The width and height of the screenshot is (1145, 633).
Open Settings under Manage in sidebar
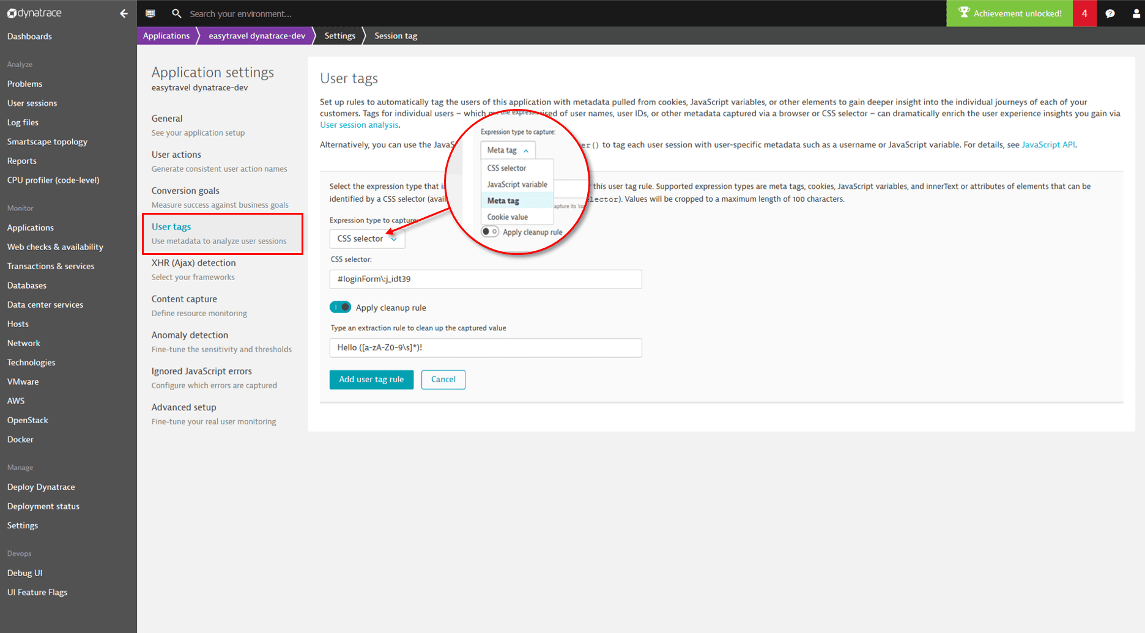(23, 525)
